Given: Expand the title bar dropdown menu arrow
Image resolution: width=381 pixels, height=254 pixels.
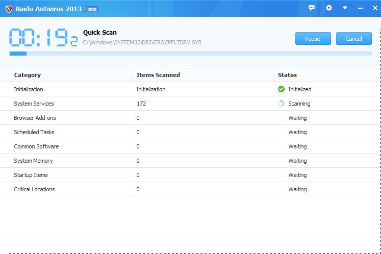Looking at the screenshot, I should pos(345,8).
